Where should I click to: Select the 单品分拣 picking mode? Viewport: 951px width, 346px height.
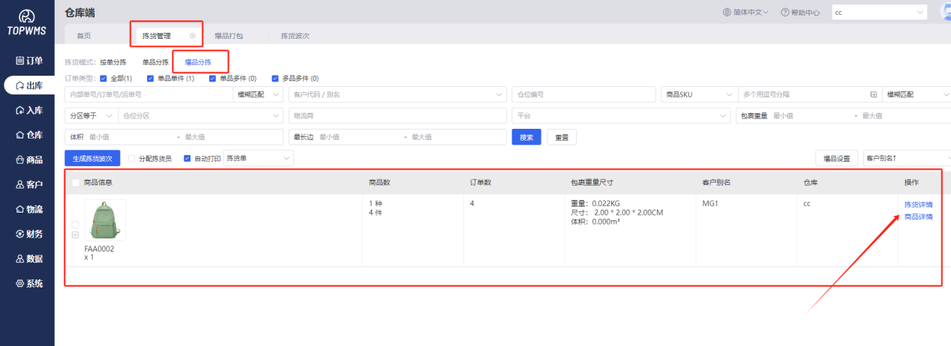[x=155, y=62]
